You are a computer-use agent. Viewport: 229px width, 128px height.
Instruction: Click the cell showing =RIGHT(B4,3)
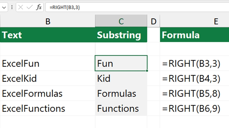click(x=195, y=79)
